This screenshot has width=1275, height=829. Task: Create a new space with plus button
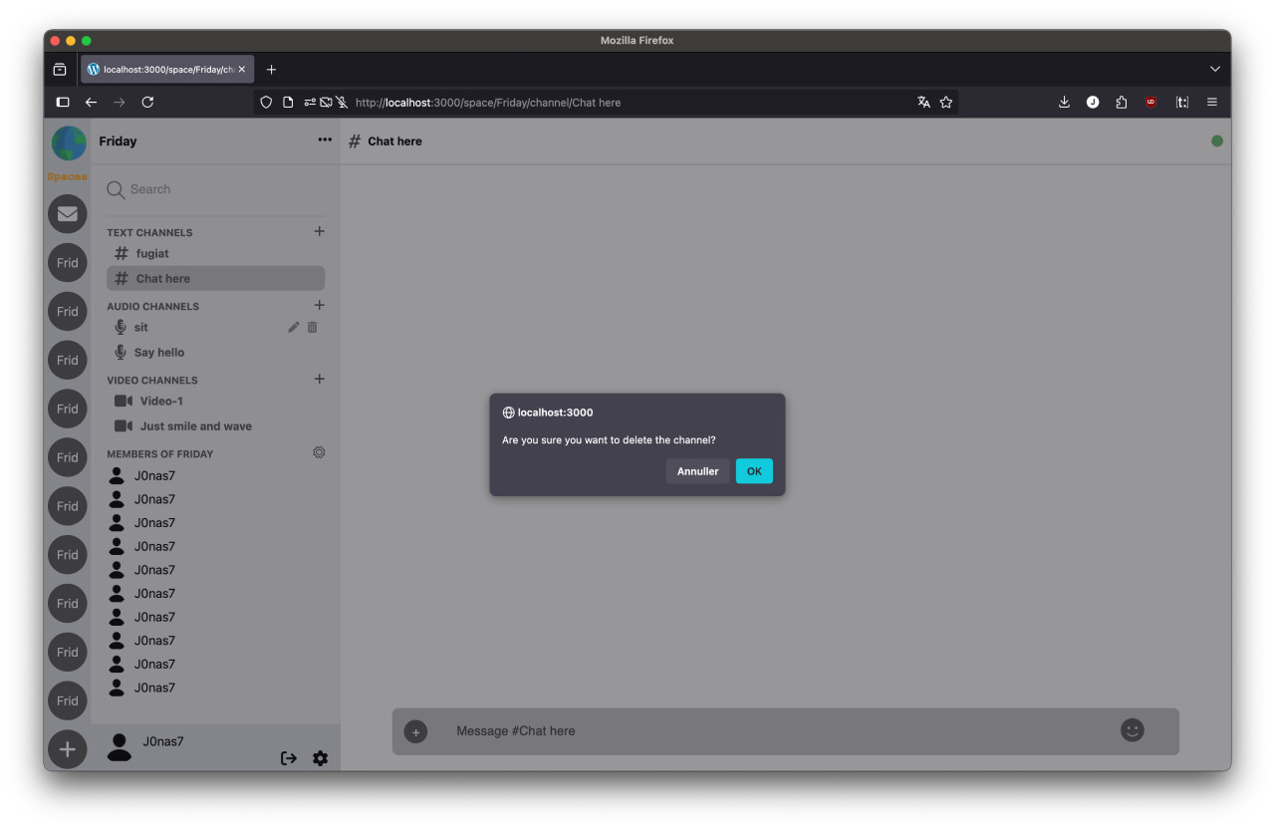pyautogui.click(x=68, y=749)
